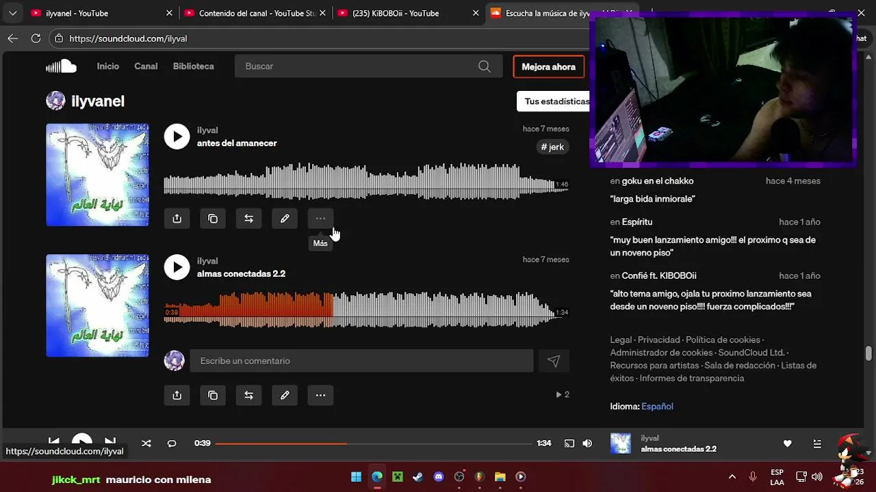Viewport: 876px width, 492px height.
Task: Open almas conectadas 2.2 cover artwork
Action: click(97, 305)
